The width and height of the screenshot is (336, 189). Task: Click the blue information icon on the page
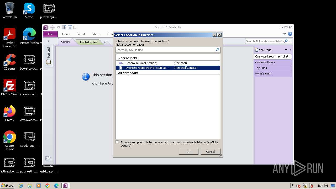(86, 76)
